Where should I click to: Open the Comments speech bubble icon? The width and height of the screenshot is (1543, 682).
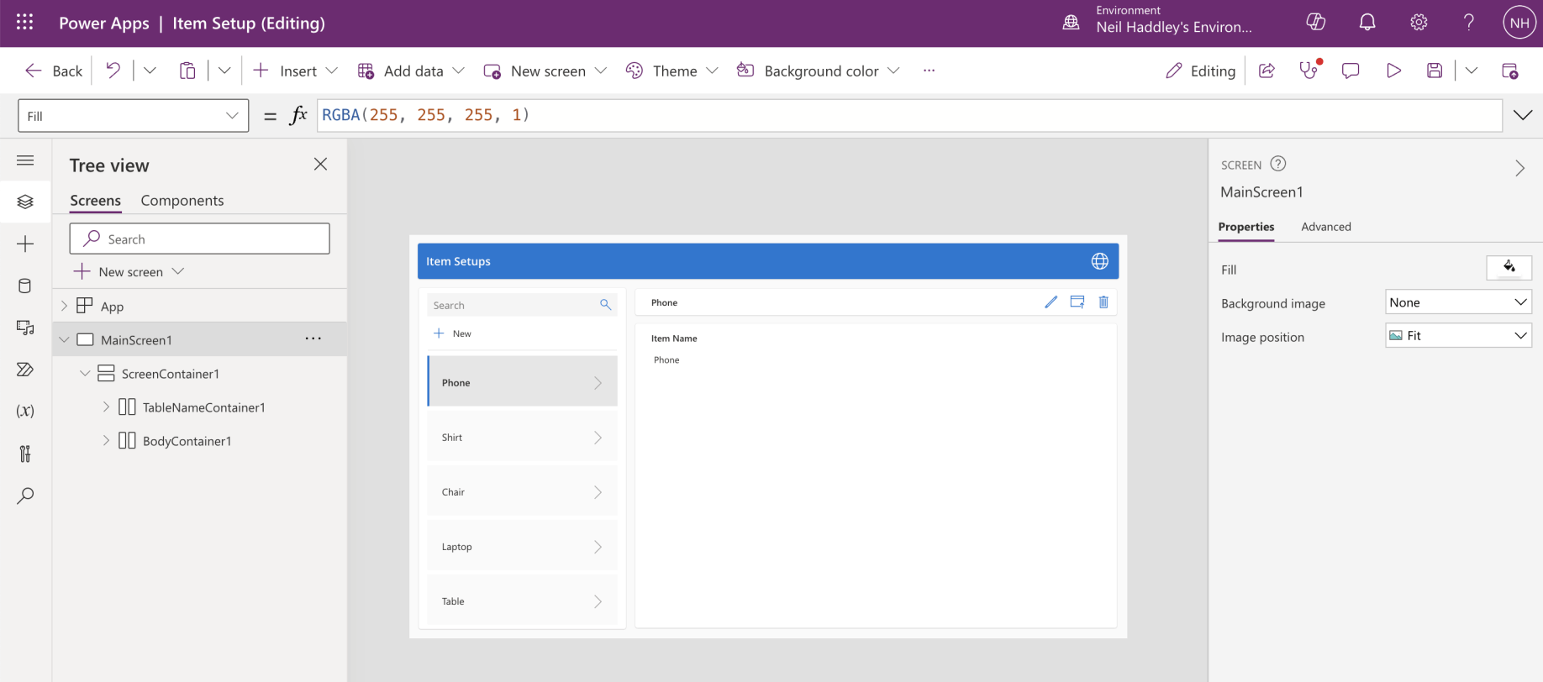[1351, 71]
